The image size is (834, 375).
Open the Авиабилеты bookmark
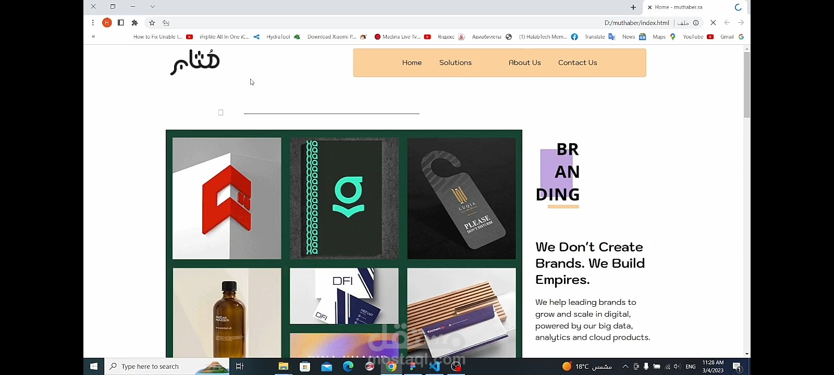492,36
